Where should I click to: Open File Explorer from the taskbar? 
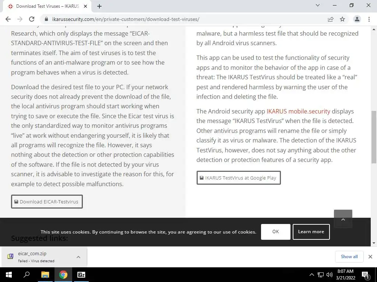tap(45, 275)
